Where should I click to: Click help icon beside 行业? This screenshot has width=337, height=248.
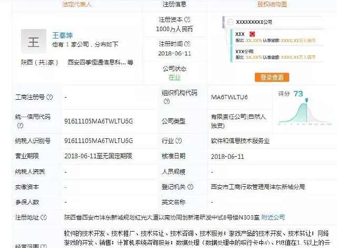[179, 141]
